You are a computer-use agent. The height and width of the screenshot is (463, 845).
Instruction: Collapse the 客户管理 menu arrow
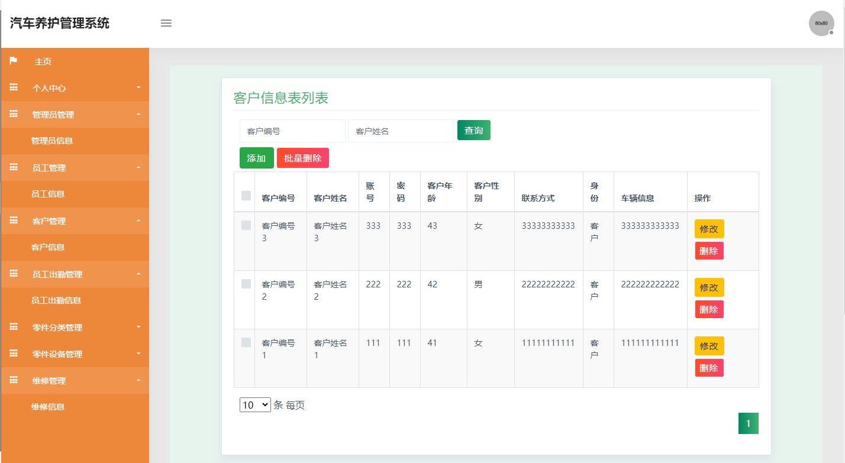point(138,221)
